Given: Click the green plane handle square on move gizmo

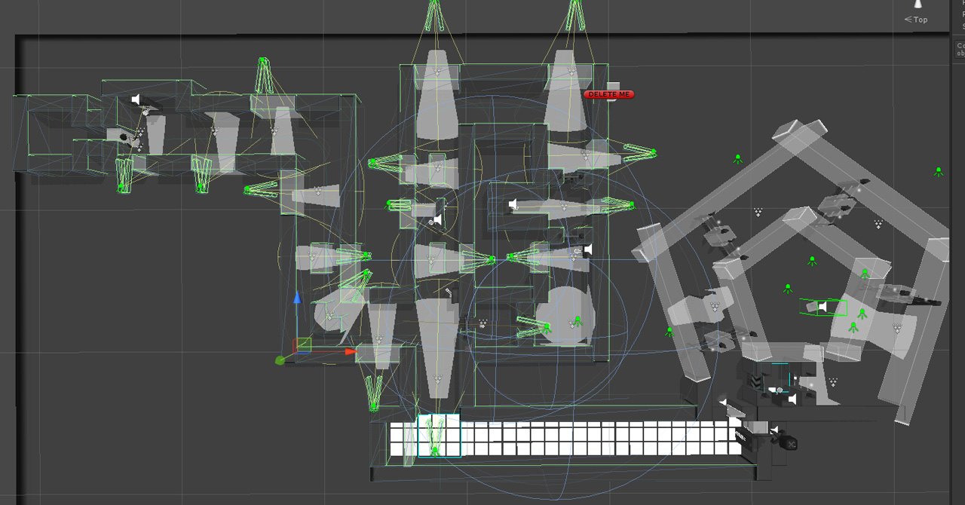Looking at the screenshot, I should [303, 344].
